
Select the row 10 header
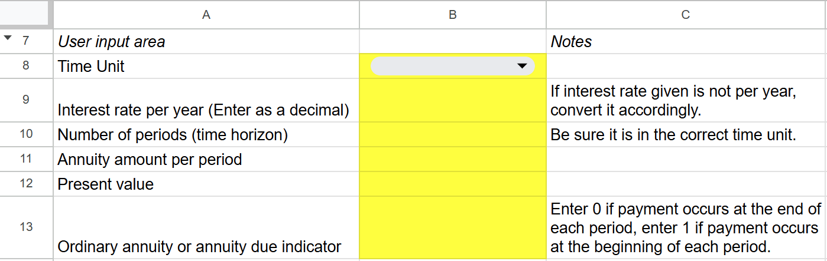tap(26, 134)
